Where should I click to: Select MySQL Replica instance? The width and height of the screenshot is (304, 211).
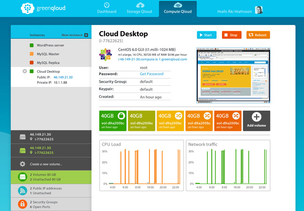[51, 63]
